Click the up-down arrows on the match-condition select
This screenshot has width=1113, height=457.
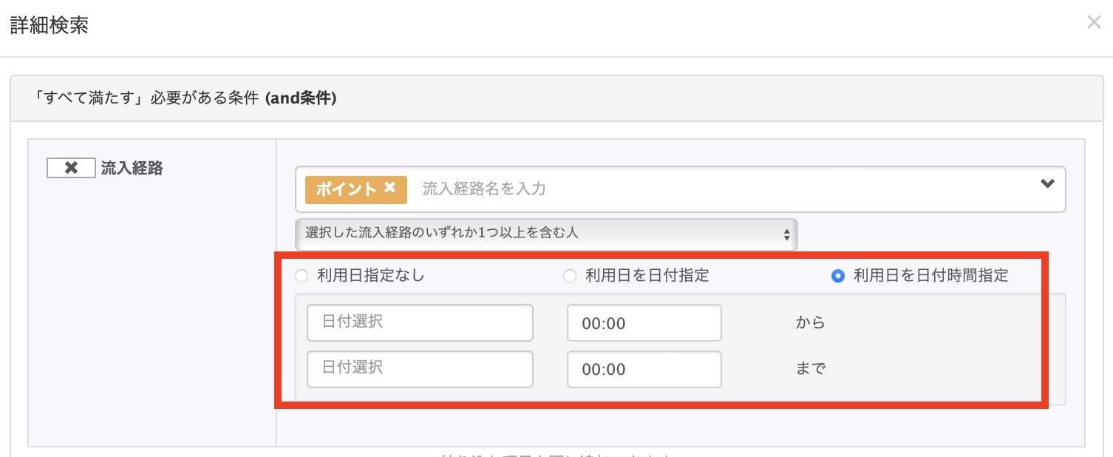(x=786, y=235)
